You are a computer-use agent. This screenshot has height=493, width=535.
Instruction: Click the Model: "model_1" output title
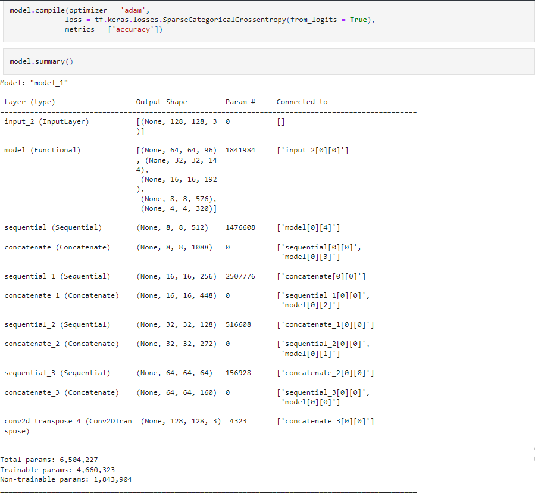(35, 83)
